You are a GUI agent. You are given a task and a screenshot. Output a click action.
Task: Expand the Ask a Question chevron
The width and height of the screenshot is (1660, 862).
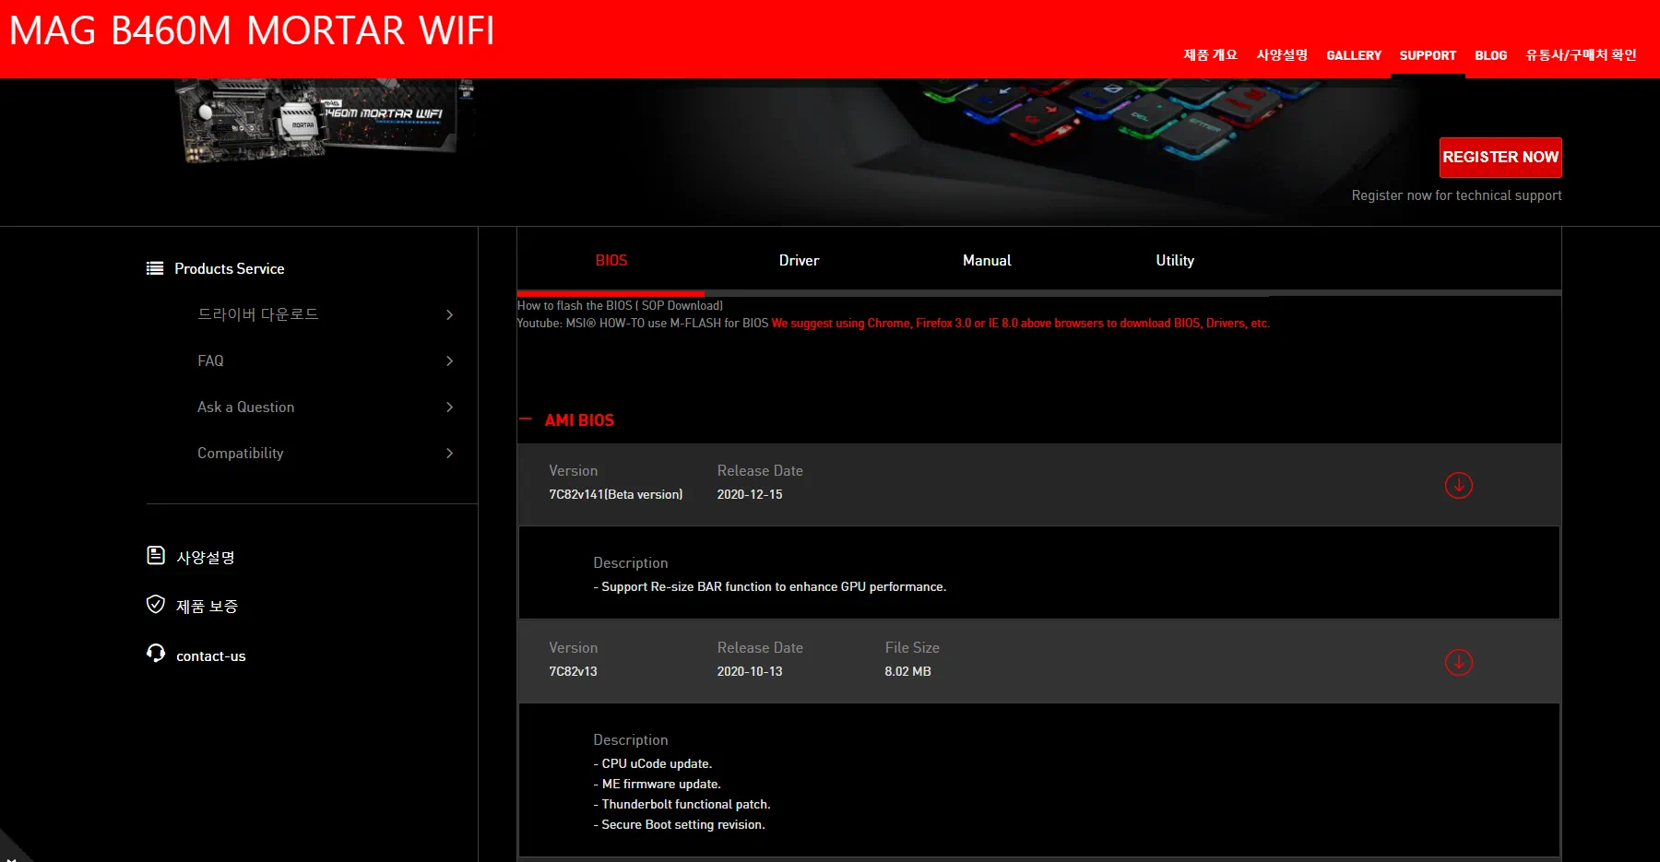449,407
